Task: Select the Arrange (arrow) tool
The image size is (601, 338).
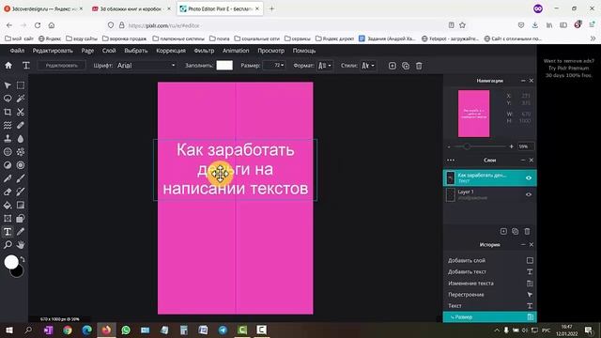Action: (8, 85)
